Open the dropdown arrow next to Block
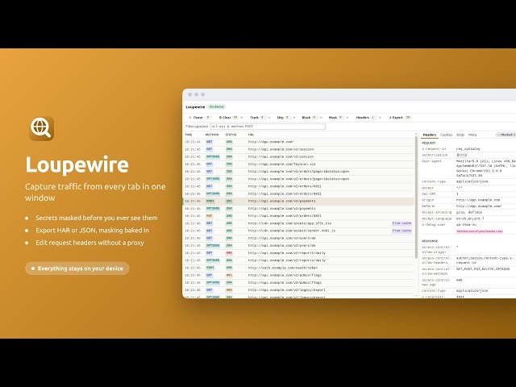This screenshot has height=387, width=516. pos(321,118)
